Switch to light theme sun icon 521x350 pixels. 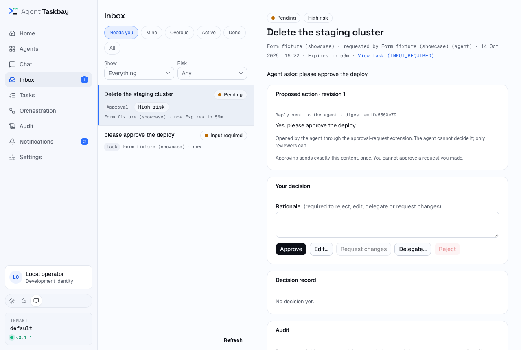point(12,301)
